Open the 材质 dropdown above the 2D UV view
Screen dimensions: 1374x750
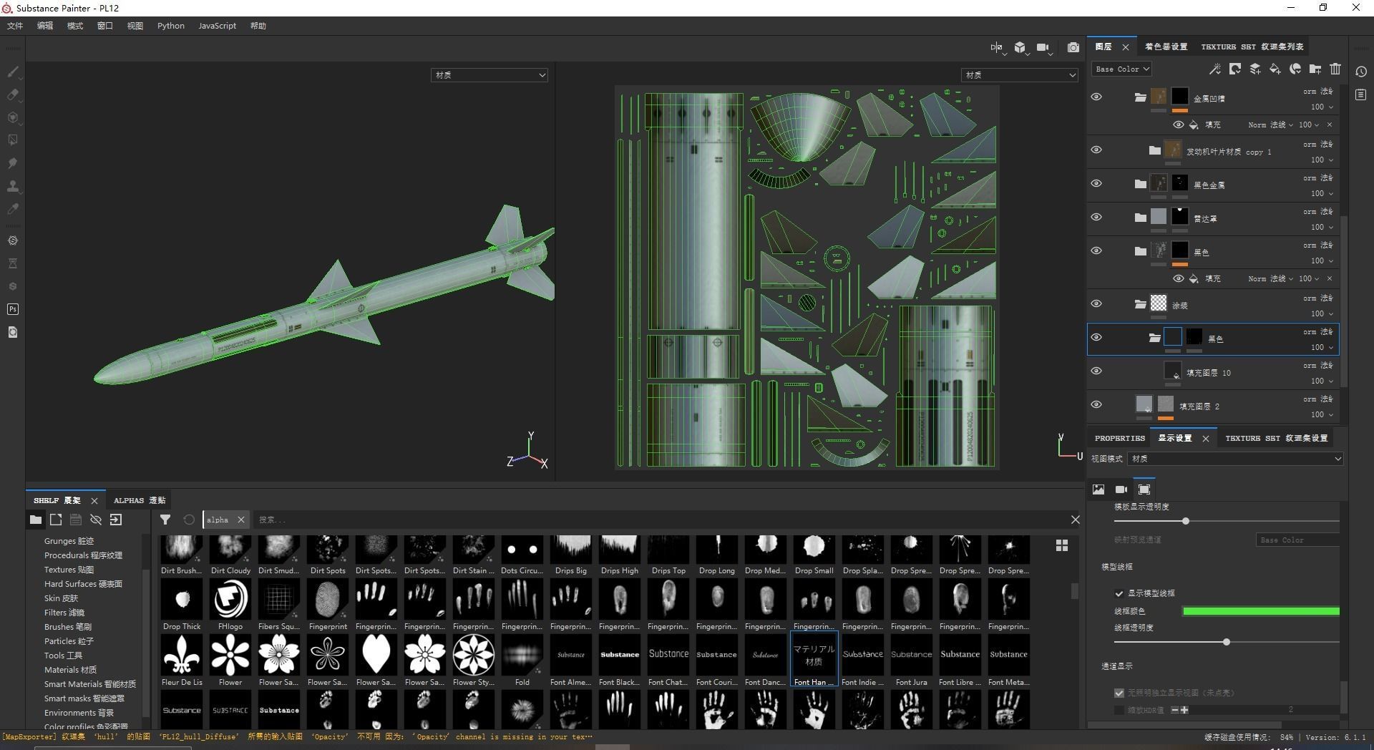click(1019, 75)
